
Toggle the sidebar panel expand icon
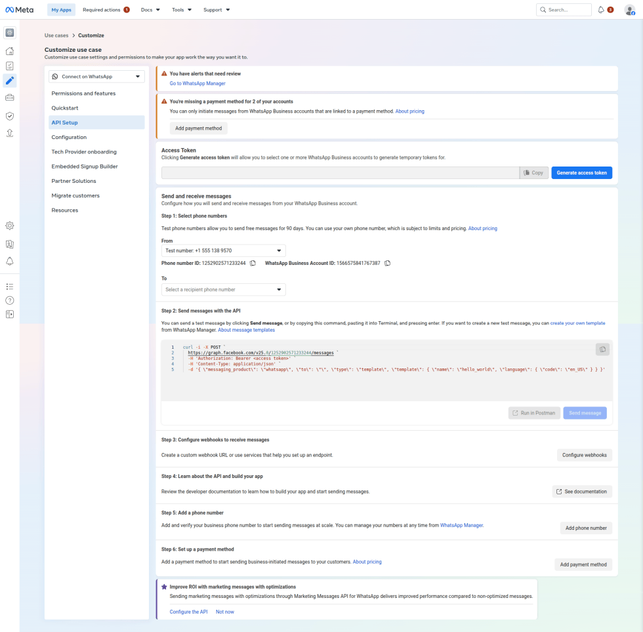(x=10, y=314)
